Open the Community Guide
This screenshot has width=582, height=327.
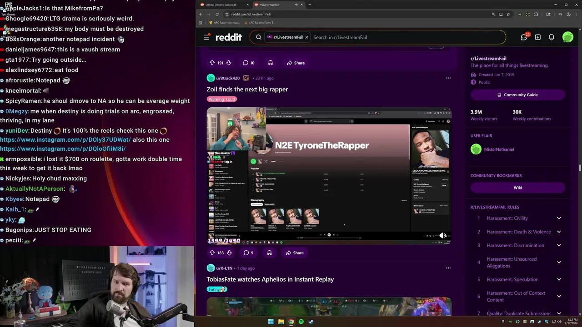tap(517, 95)
